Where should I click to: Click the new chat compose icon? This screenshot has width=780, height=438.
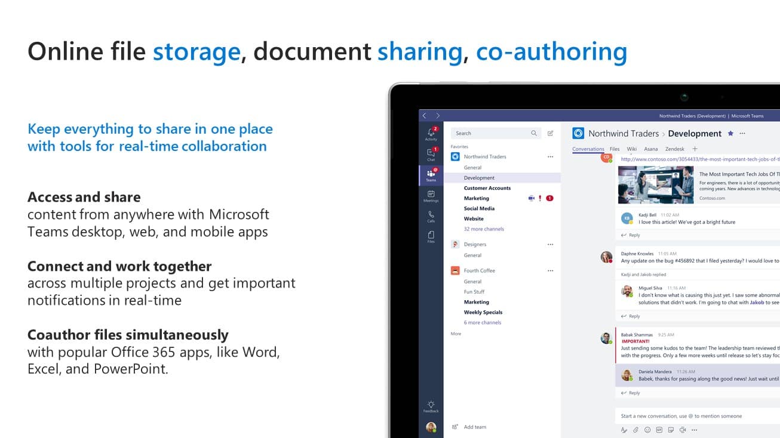pos(550,134)
